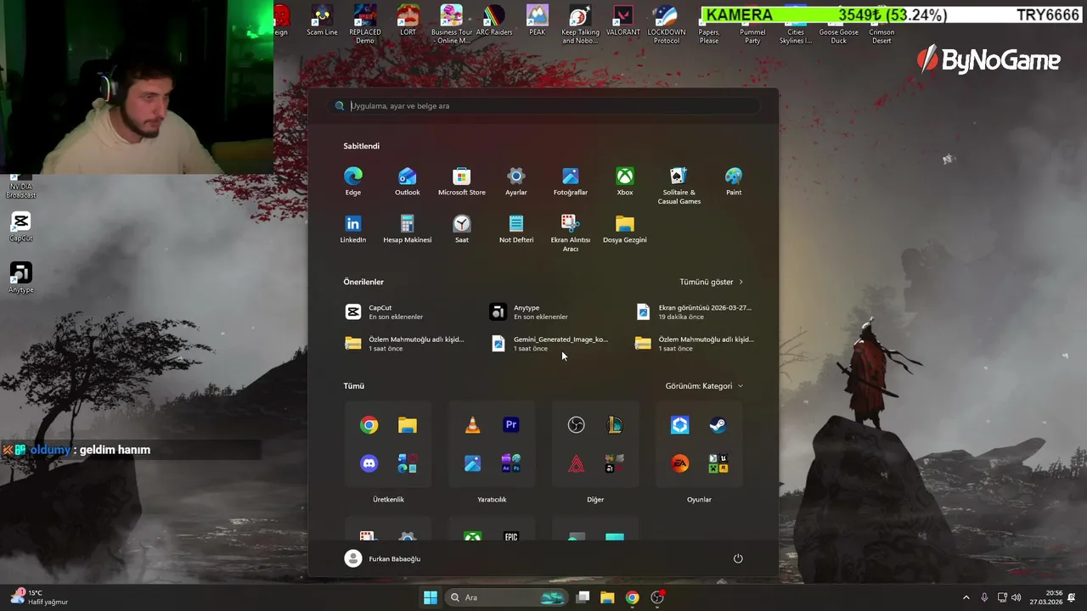
Task: Open Gemini_Generated_Image recent file
Action: (549, 344)
